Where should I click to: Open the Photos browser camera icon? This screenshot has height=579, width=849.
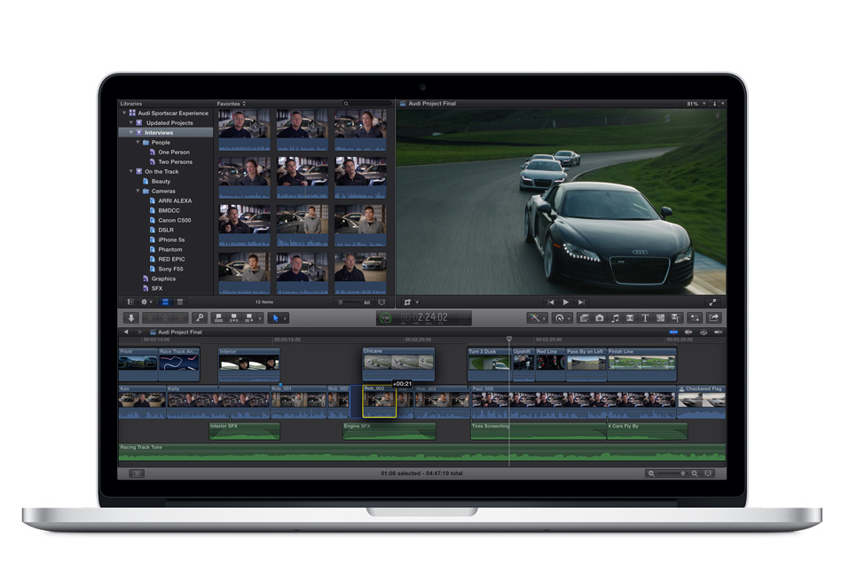[600, 317]
